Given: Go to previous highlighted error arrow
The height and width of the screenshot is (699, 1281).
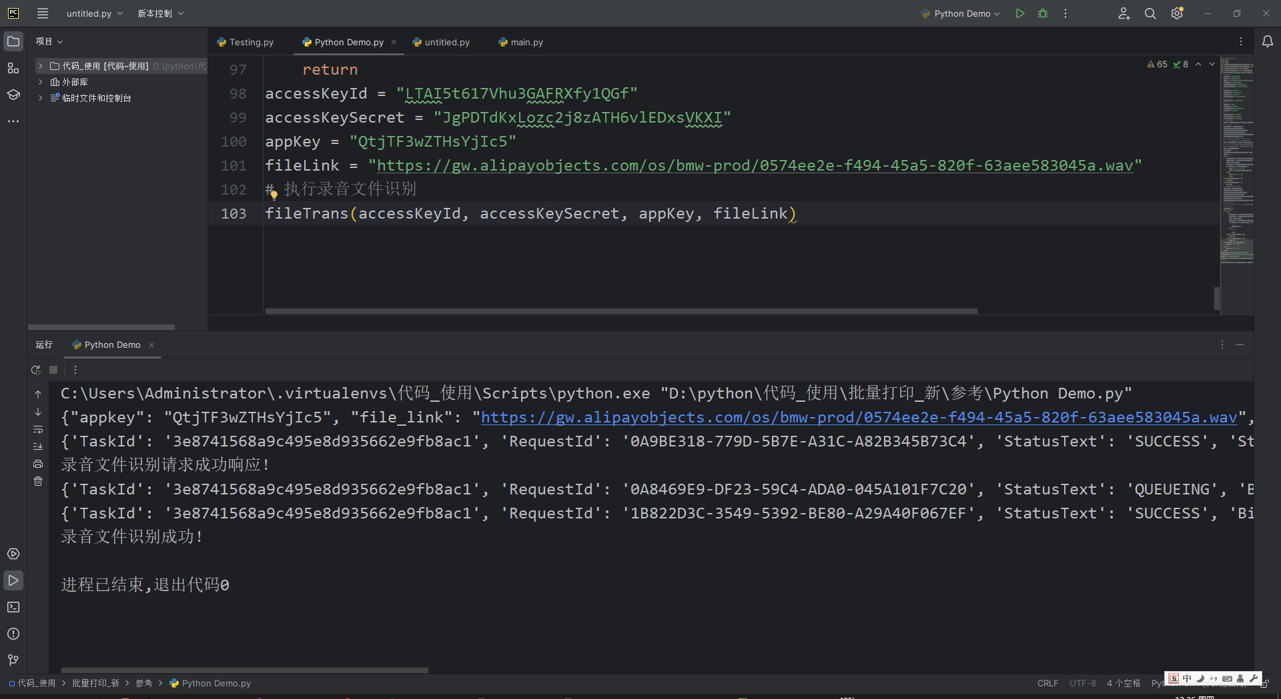Looking at the screenshot, I should point(1198,65).
